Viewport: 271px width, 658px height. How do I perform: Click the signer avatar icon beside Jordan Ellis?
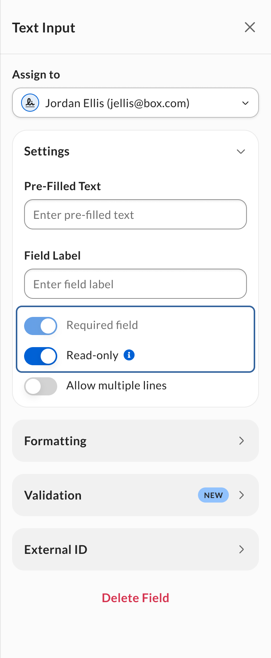pos(30,103)
